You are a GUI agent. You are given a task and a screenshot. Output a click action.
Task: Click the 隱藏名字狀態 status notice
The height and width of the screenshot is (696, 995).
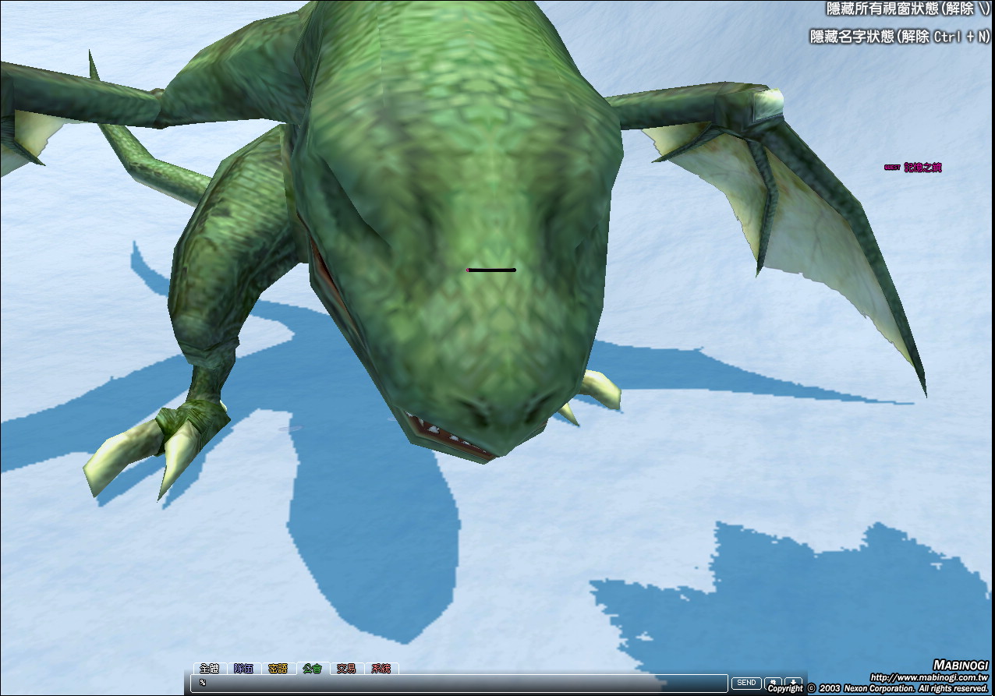tap(900, 37)
